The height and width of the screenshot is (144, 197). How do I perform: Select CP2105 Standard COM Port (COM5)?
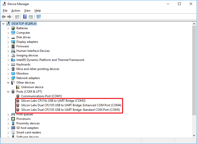point(71,110)
